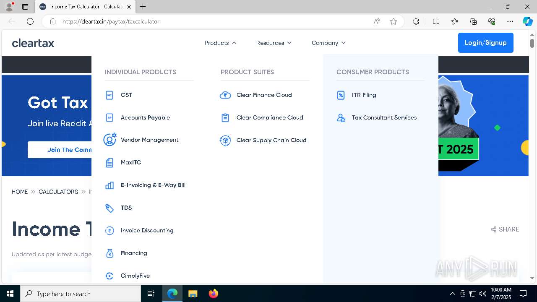Image resolution: width=537 pixels, height=302 pixels.
Task: Select MaxITC menu entry
Action: [x=131, y=163]
